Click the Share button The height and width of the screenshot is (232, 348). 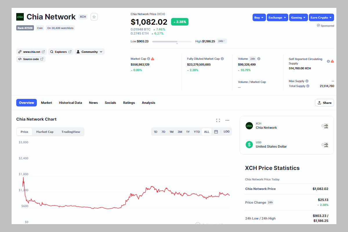coord(325,103)
